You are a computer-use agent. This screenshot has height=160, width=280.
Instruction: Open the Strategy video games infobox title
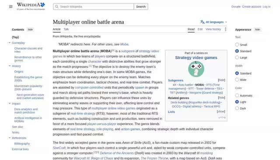tap(196, 58)
